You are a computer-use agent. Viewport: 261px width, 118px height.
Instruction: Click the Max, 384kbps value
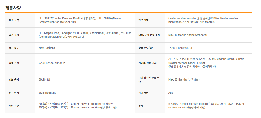47,48
